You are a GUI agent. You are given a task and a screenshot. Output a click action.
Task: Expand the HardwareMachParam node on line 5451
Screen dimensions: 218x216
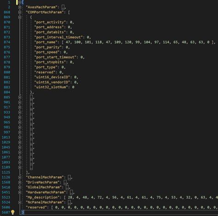(x=20, y=193)
